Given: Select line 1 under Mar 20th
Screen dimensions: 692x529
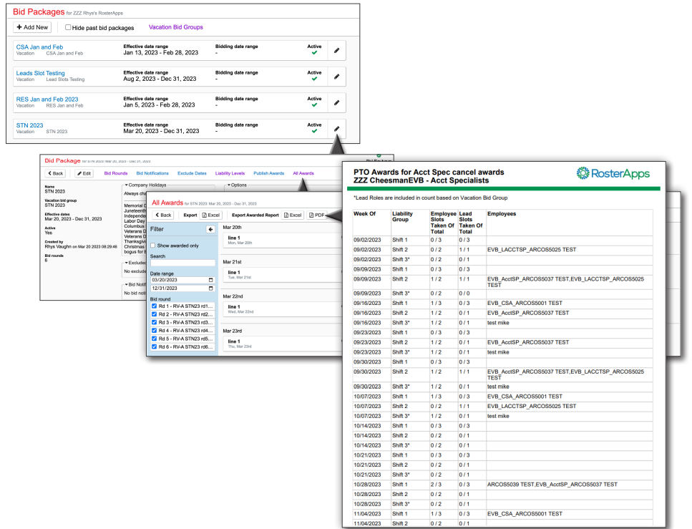Looking at the screenshot, I should pyautogui.click(x=283, y=241).
